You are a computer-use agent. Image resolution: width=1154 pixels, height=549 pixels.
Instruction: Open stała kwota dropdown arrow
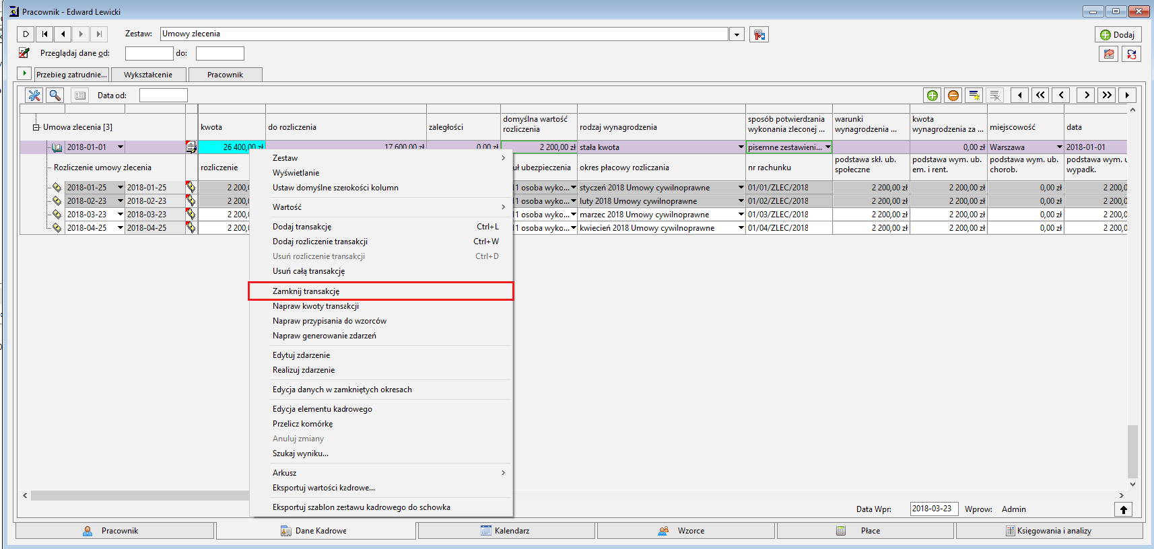(741, 147)
